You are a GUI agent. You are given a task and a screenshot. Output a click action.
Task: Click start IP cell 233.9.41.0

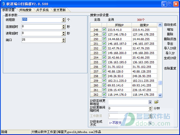point(119,30)
